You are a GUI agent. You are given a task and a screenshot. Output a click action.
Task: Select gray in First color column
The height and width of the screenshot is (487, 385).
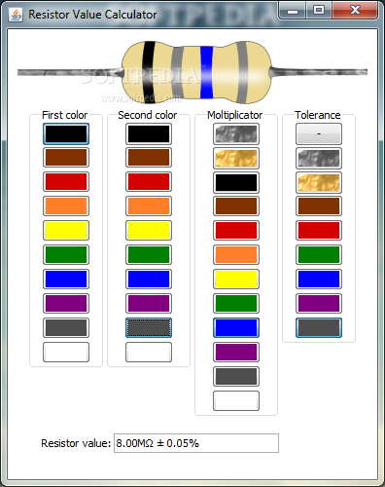(66, 328)
